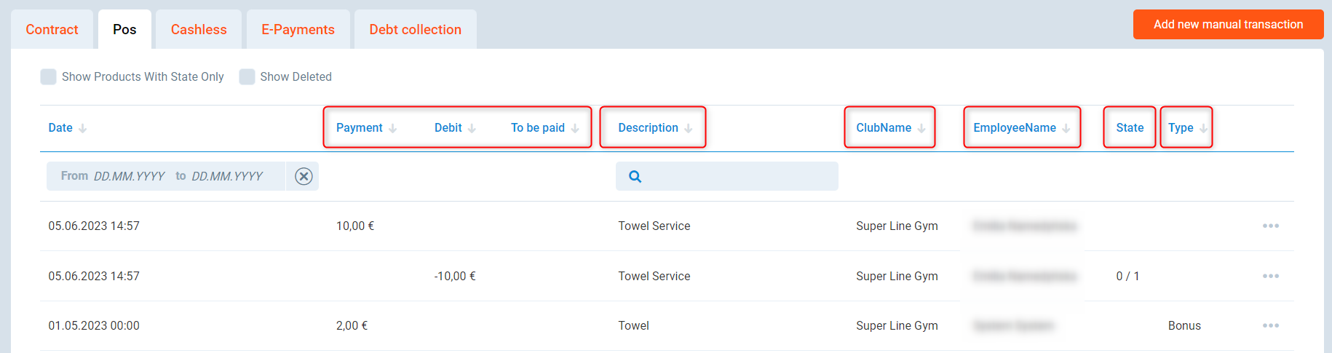
Task: Click the sort arrow next to Date
Action: [x=83, y=129]
